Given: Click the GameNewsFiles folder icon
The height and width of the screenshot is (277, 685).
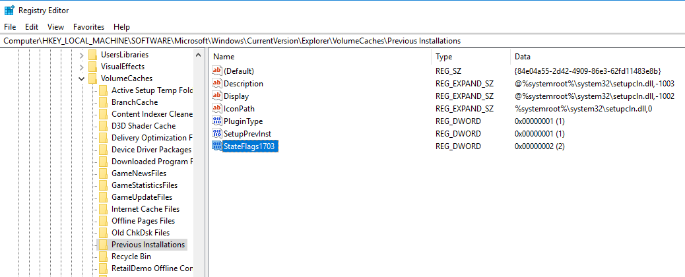Looking at the screenshot, I should tap(103, 173).
